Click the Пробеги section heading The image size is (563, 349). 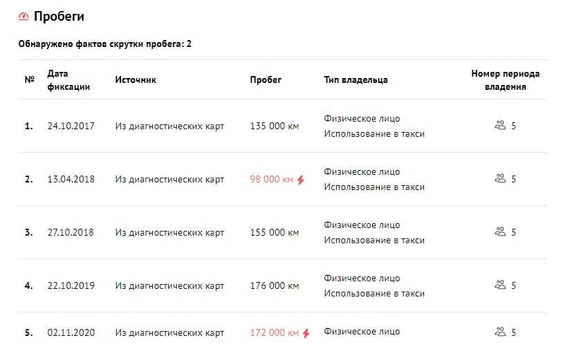(x=59, y=16)
